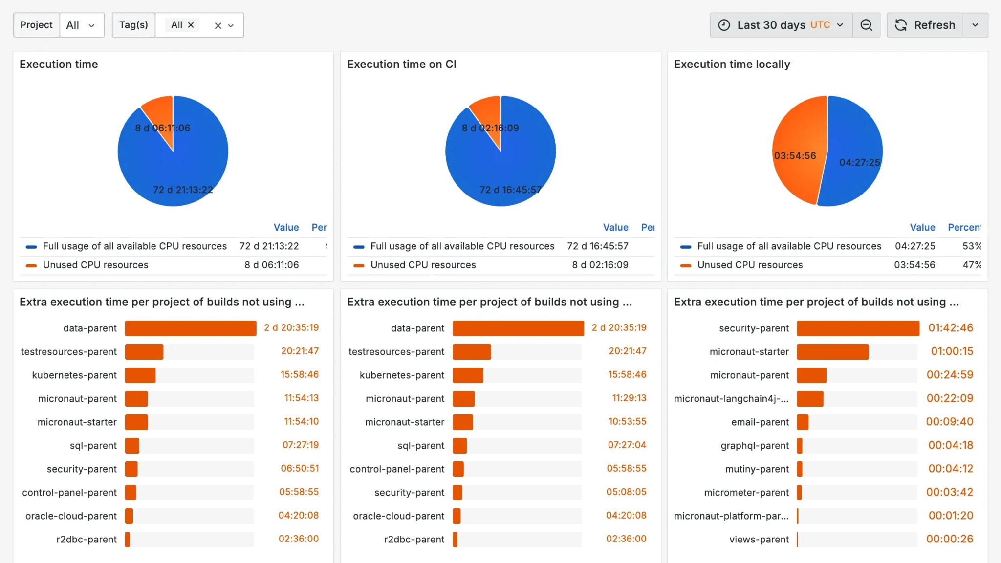Screen dimensions: 1001x563
Task: Click value 11:29:13 for micronaut-parent
Action: [x=629, y=398]
